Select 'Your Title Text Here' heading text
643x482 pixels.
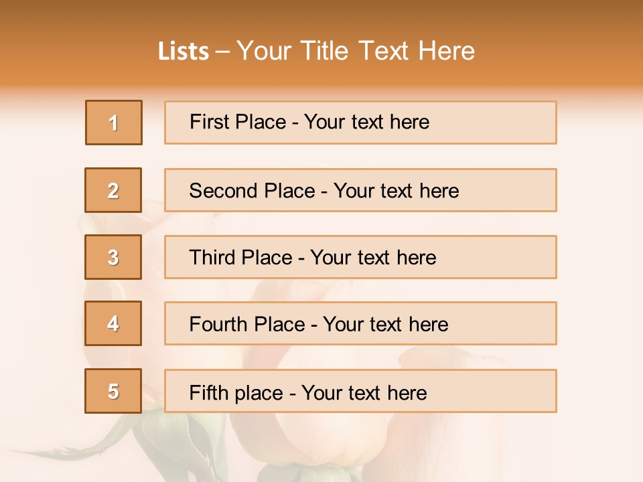[356, 51]
